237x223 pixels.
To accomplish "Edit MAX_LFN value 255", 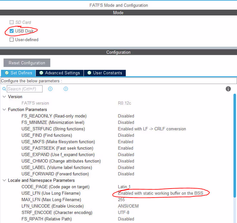I will tap(121, 200).
